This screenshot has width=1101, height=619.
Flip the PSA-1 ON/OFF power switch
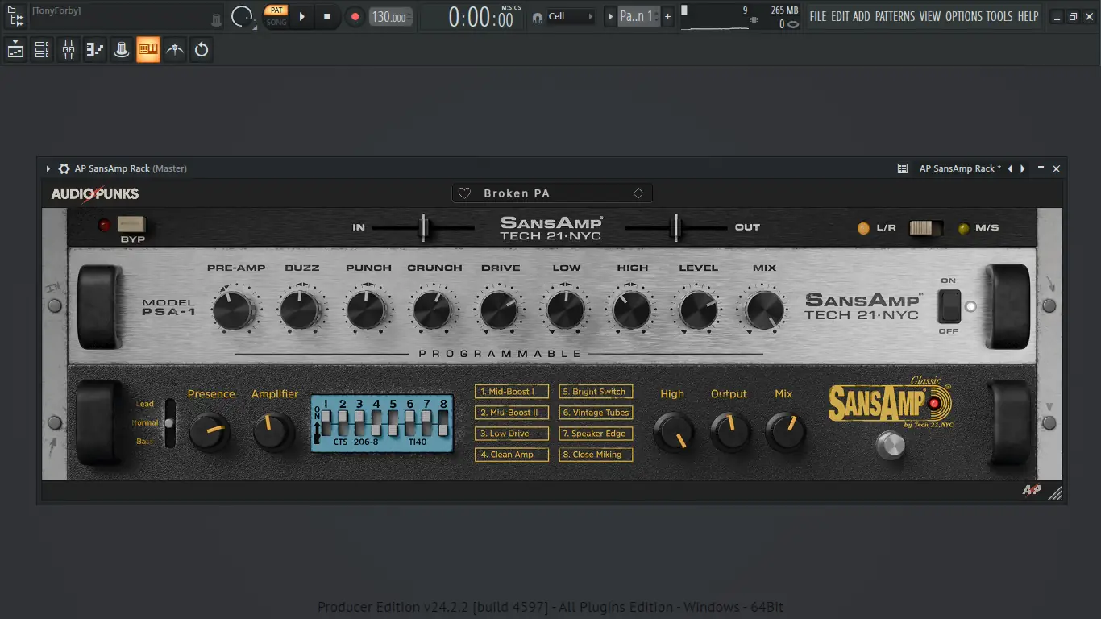click(x=949, y=306)
